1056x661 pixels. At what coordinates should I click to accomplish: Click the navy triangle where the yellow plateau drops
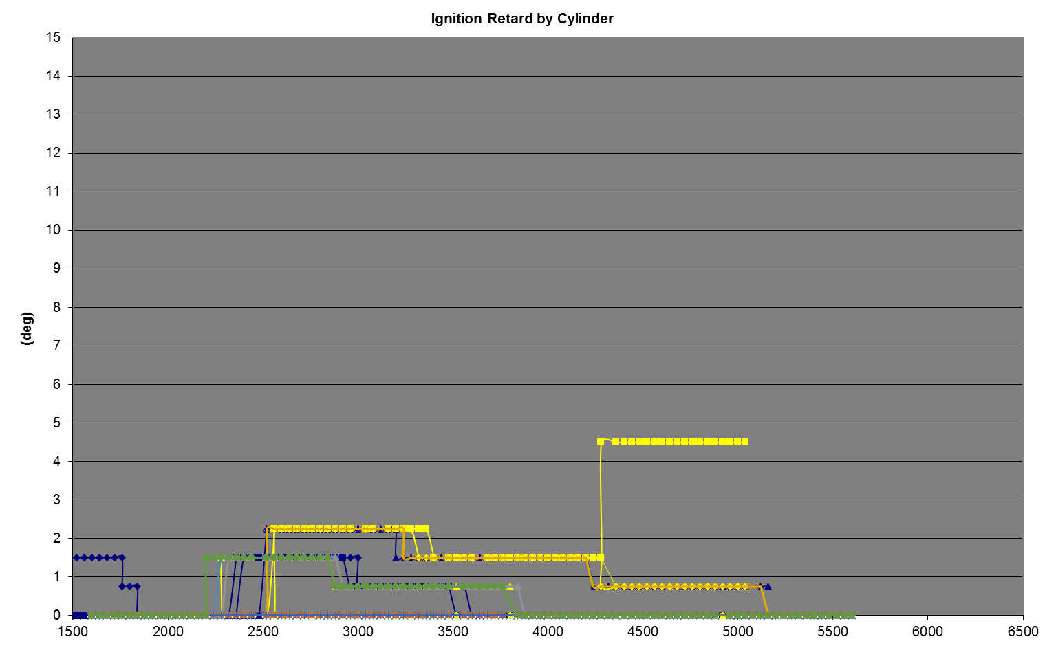pyautogui.click(x=396, y=557)
